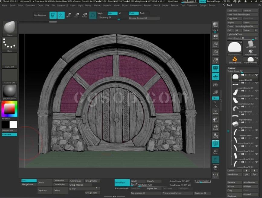Select the Rotate transform icon in top shelf

[85, 15]
